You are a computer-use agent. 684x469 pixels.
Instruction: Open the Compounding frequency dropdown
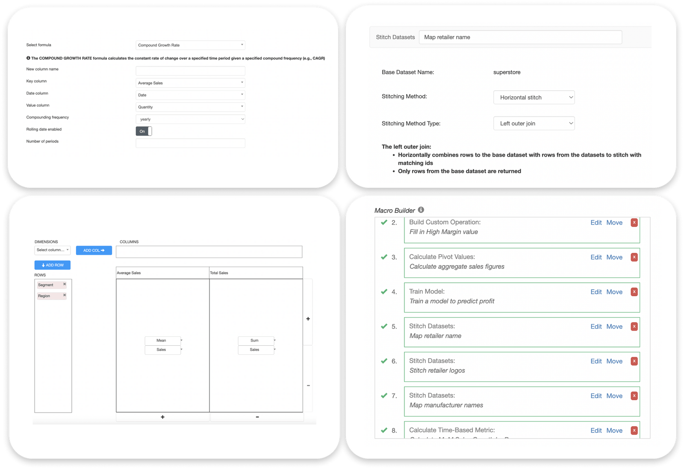pos(190,119)
